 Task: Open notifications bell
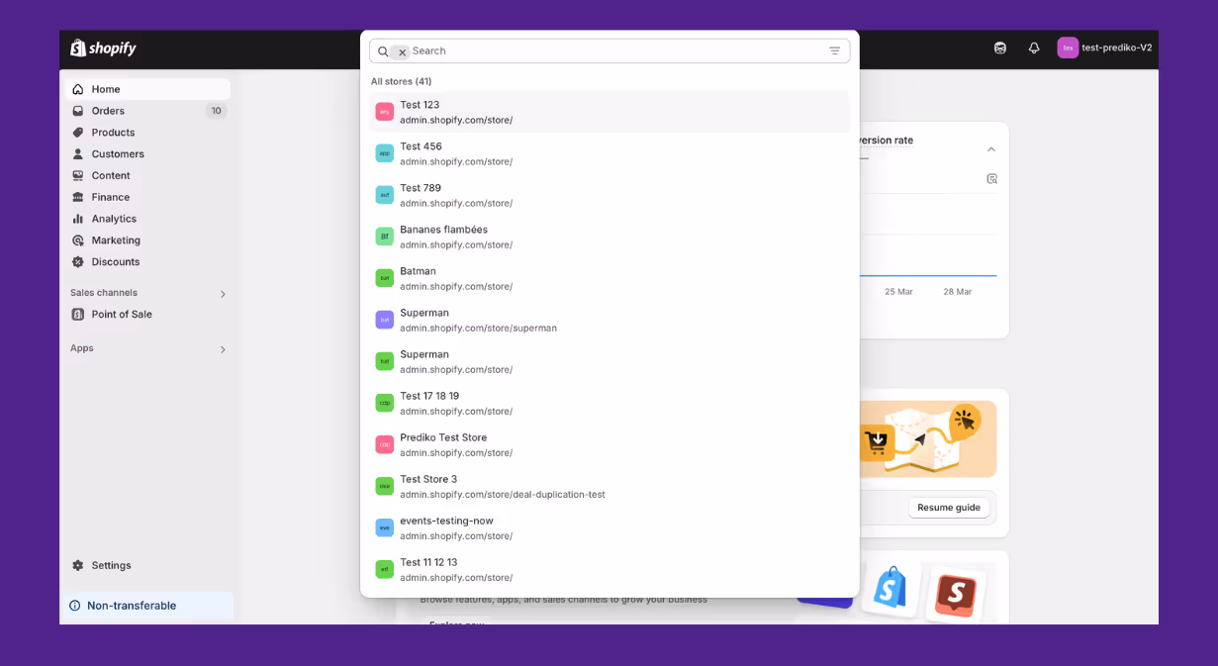(1034, 48)
